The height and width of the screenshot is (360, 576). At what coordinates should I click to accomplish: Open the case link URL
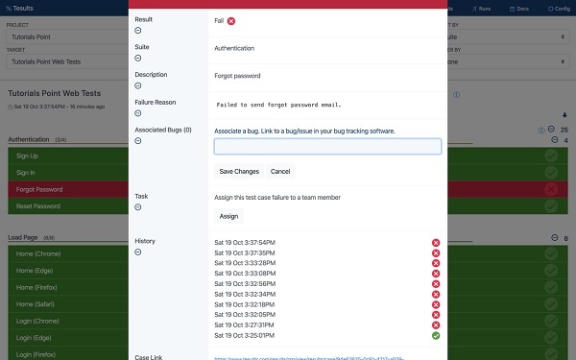pos(309,358)
